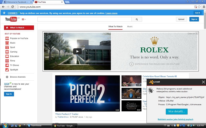Open the YouTube guide menu dropdown
This screenshot has height=128, width=206.
tap(24, 19)
